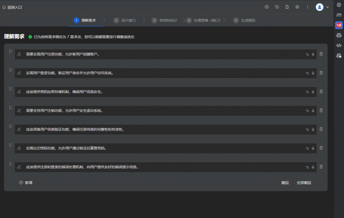
Task: Delete the user registration requirement with trash icon
Action: pyautogui.click(x=321, y=54)
